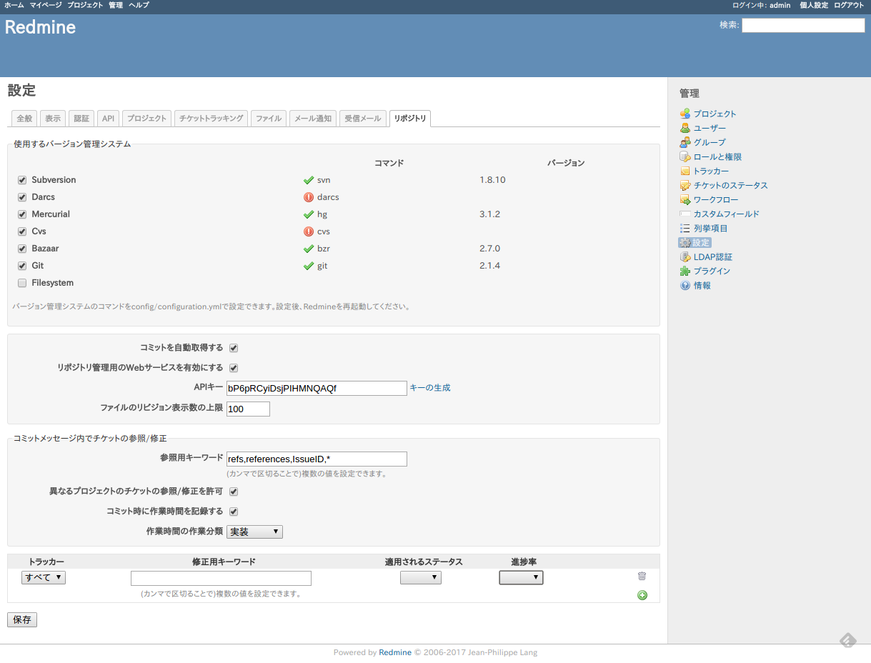Add a new keyword row with green plus
Viewport: 871px width, 663px height.
pos(642,595)
